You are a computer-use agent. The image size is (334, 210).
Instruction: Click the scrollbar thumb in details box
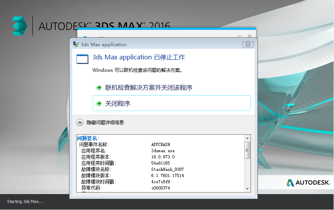point(247,150)
